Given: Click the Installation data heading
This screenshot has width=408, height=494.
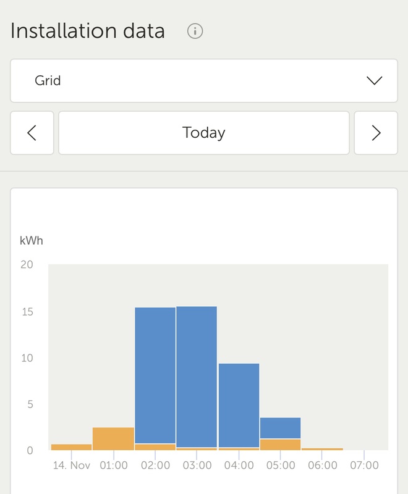Looking at the screenshot, I should click(x=88, y=31).
